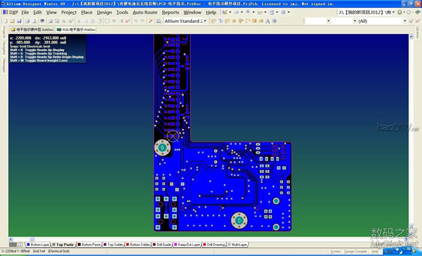The width and height of the screenshot is (422, 256).
Task: Open the Auto Route menu
Action: (145, 12)
